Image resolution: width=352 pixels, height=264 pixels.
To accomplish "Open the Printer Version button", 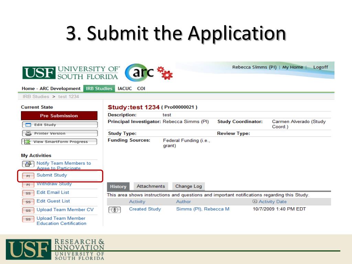I will (59, 133).
